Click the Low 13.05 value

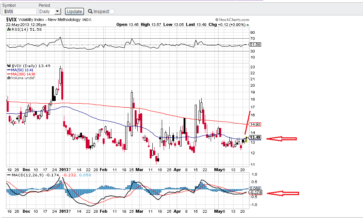(x=173, y=24)
